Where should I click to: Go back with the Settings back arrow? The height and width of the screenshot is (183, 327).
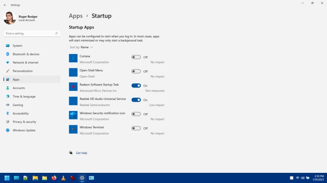click(x=5, y=5)
